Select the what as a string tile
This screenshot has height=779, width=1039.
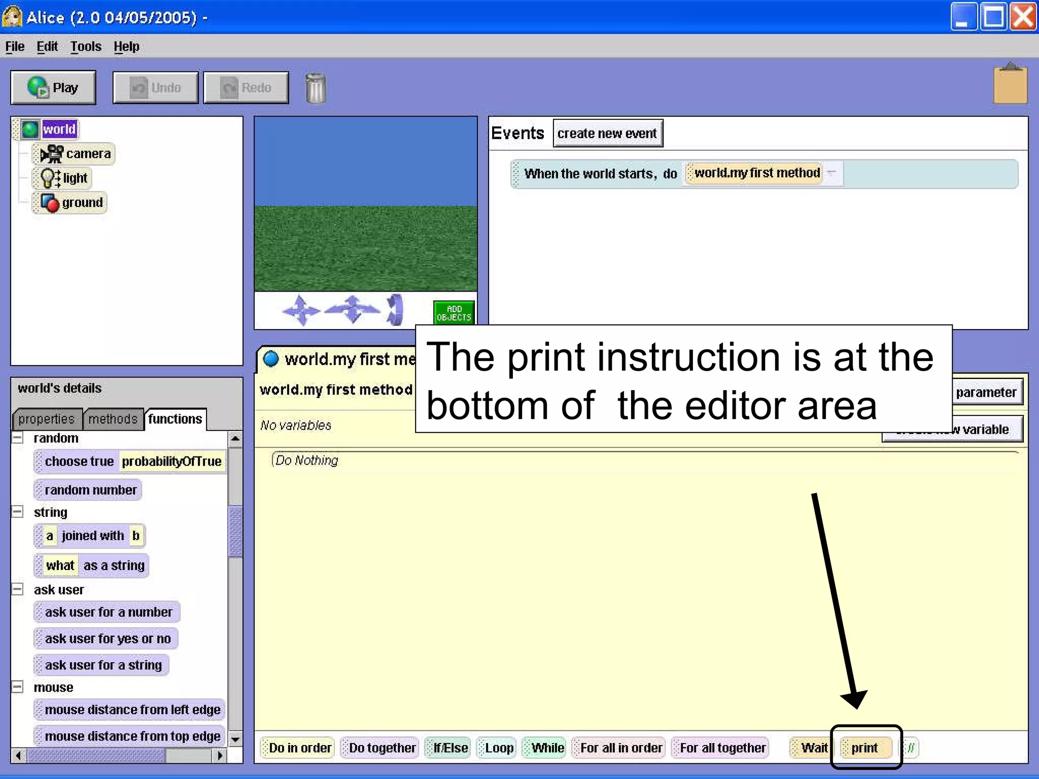tap(91, 565)
